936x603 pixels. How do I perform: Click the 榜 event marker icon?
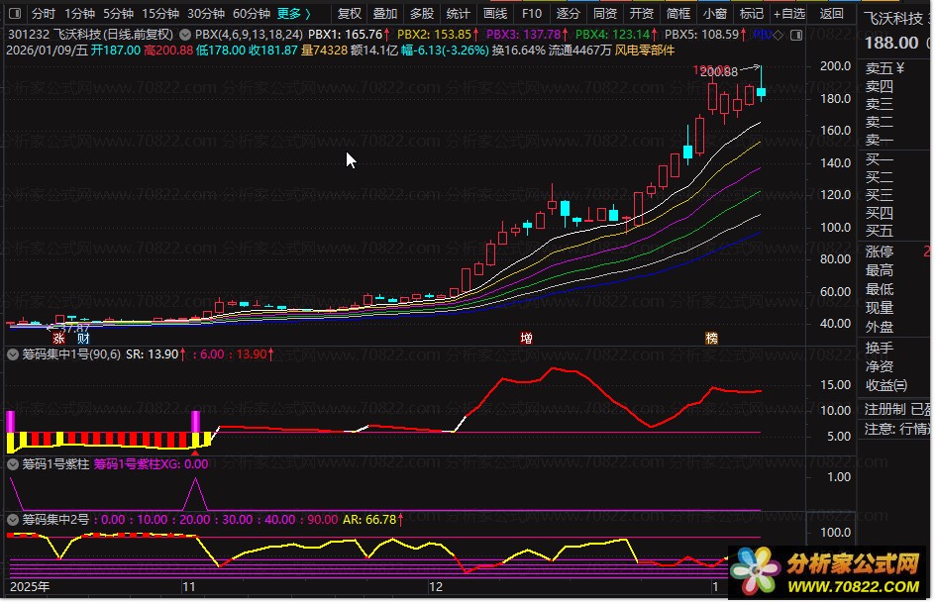click(711, 338)
